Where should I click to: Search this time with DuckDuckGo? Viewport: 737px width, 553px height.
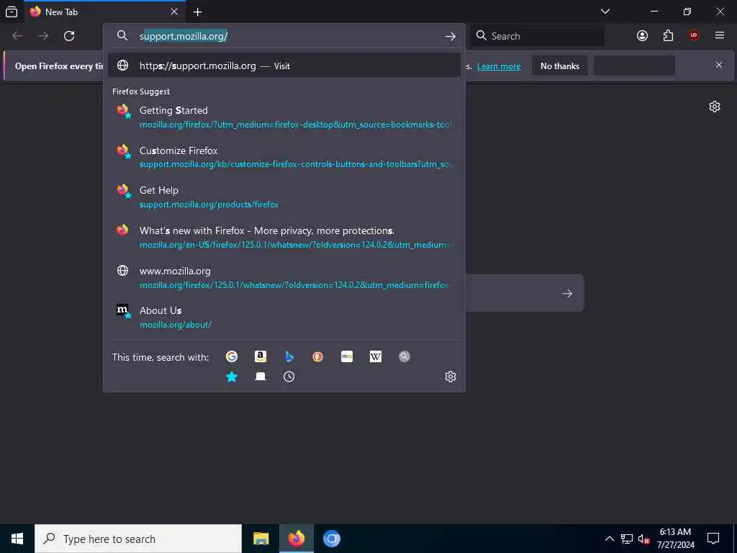click(317, 356)
